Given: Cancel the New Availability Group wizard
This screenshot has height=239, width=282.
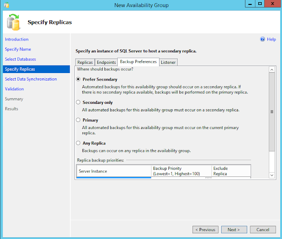Looking at the screenshot, I should pyautogui.click(x=263, y=230).
